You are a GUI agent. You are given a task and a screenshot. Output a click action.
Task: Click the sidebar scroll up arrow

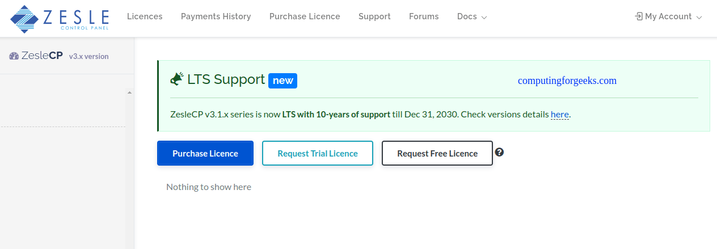[129, 92]
